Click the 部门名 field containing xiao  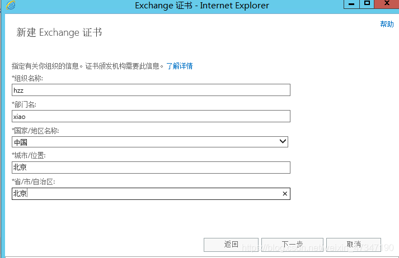pyautogui.click(x=151, y=116)
